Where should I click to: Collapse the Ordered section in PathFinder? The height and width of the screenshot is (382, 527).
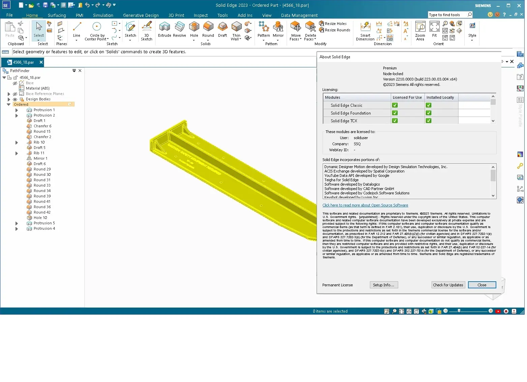tap(9, 104)
